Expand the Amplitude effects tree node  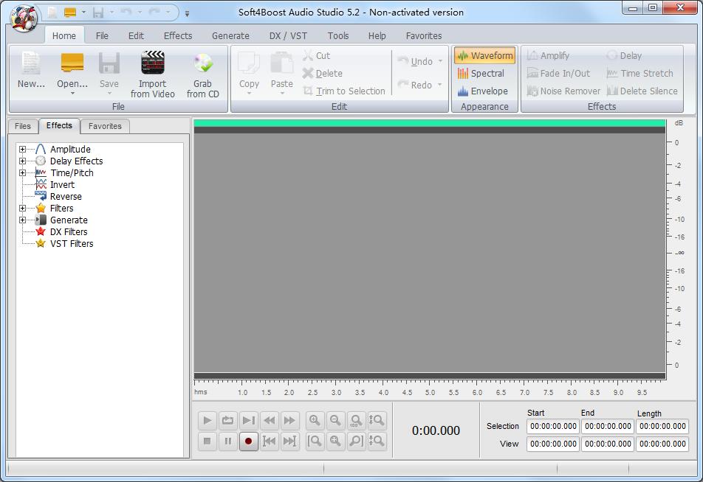coord(22,150)
